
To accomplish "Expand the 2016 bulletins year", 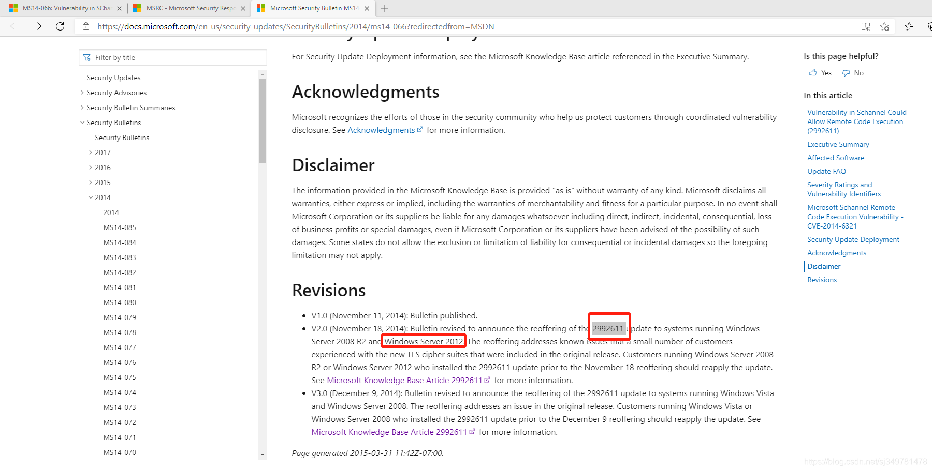I will (91, 168).
